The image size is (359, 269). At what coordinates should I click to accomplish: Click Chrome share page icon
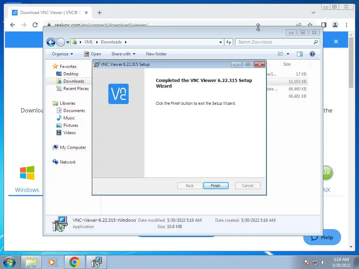(x=299, y=25)
